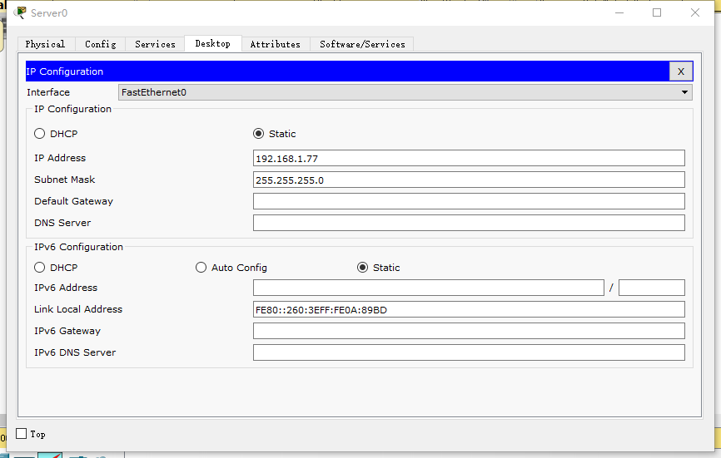Image resolution: width=721 pixels, height=458 pixels.
Task: Enable the Top checkbox
Action: click(x=21, y=434)
